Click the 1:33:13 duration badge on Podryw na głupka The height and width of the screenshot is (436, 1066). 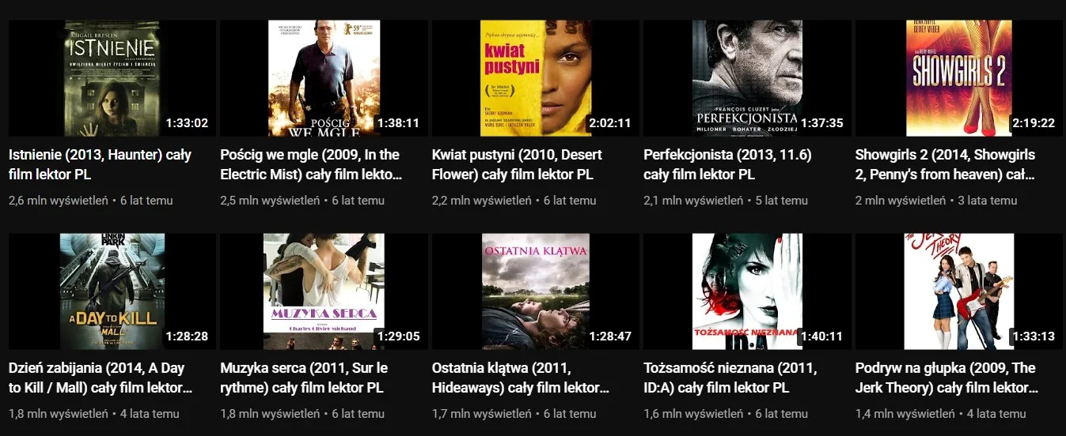[x=1034, y=336]
